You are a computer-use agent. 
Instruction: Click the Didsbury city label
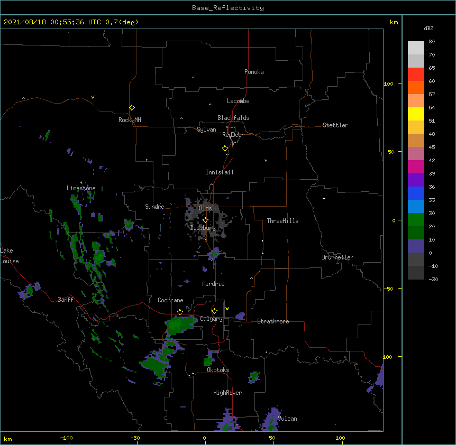203,228
